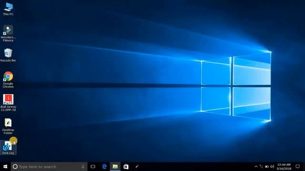Show hidden system tray icons
305x171 pixels.
tap(256, 167)
